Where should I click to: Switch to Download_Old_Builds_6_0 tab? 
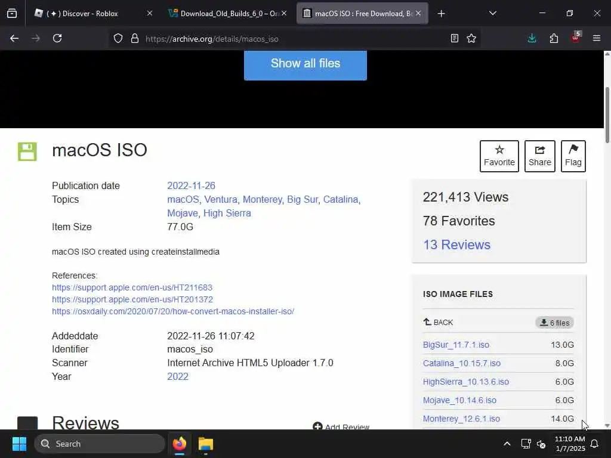click(x=228, y=14)
